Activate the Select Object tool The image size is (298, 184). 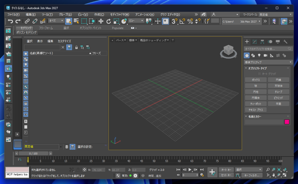pos(68,21)
